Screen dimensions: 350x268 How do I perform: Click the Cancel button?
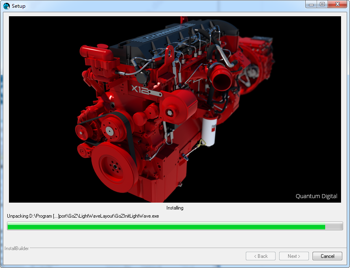click(x=327, y=256)
